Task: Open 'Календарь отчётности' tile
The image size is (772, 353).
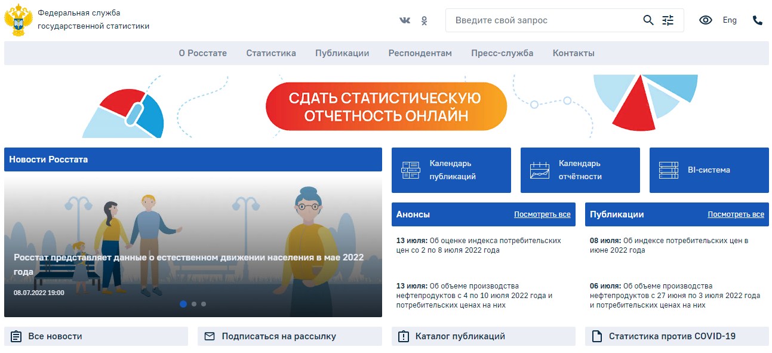Action: pos(580,170)
